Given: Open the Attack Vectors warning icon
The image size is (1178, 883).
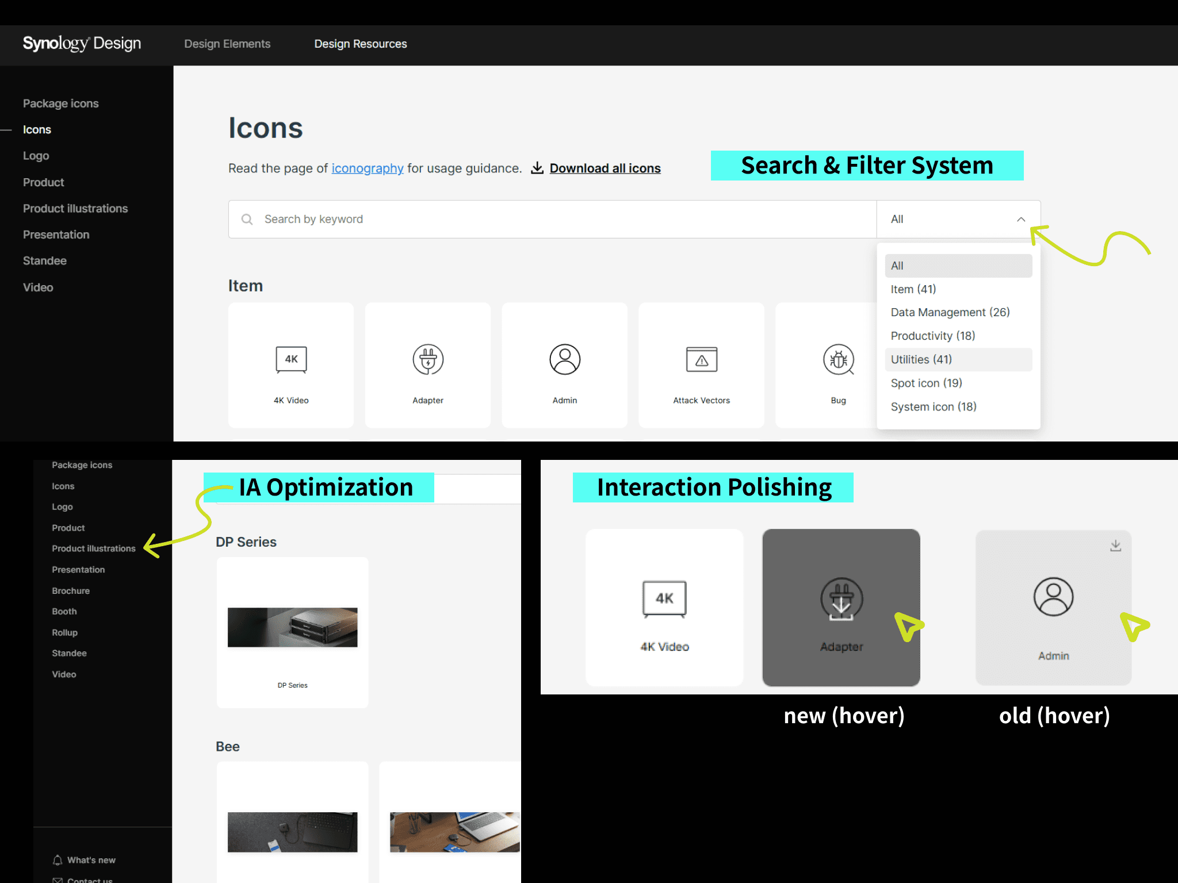Looking at the screenshot, I should point(701,360).
